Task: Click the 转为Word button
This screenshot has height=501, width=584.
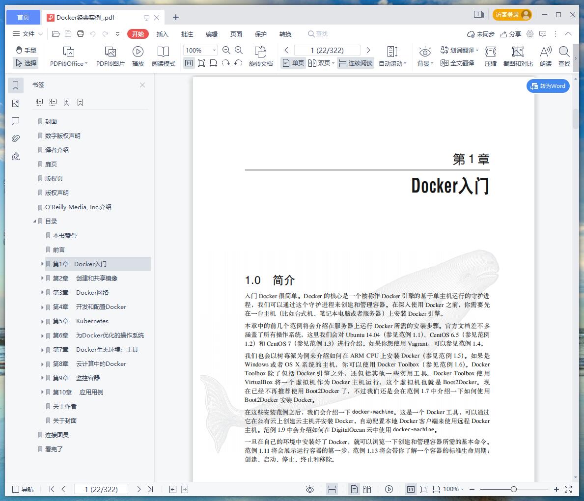Action: coord(548,86)
